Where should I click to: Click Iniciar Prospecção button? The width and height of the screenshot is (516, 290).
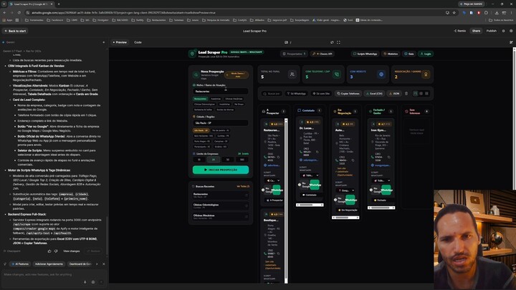(x=221, y=170)
